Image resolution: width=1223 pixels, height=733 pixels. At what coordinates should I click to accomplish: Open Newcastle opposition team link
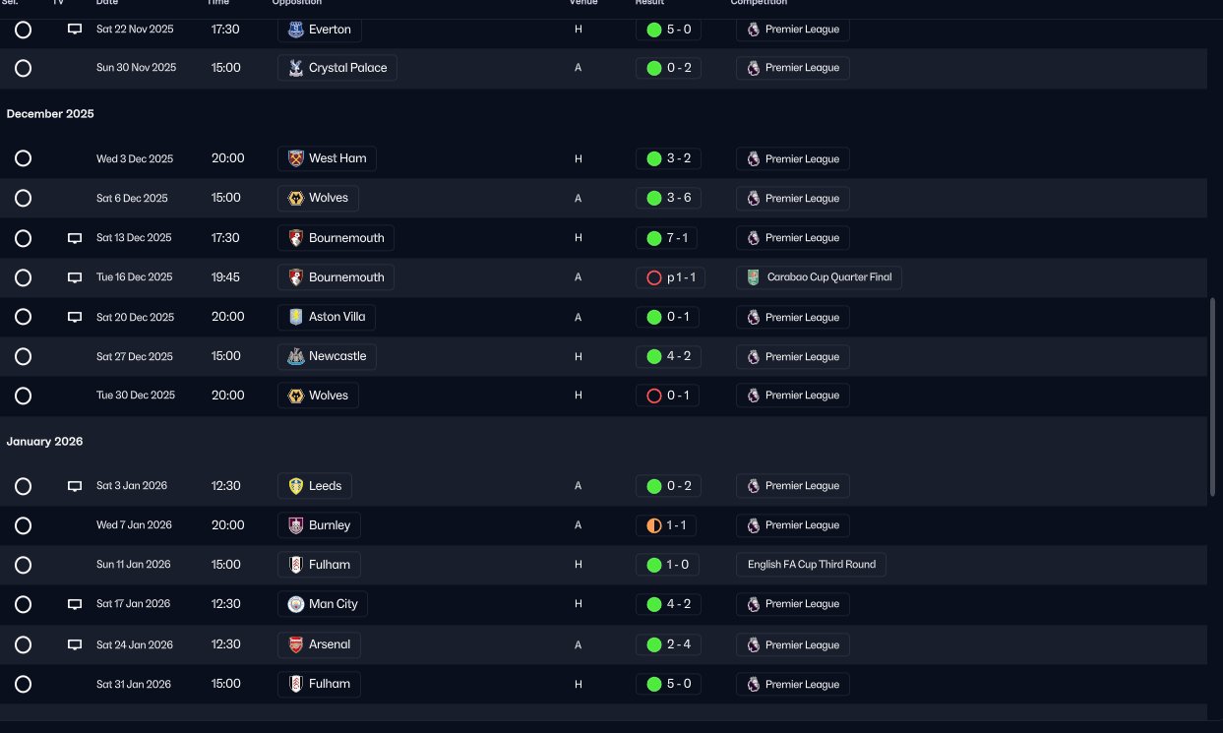click(327, 356)
